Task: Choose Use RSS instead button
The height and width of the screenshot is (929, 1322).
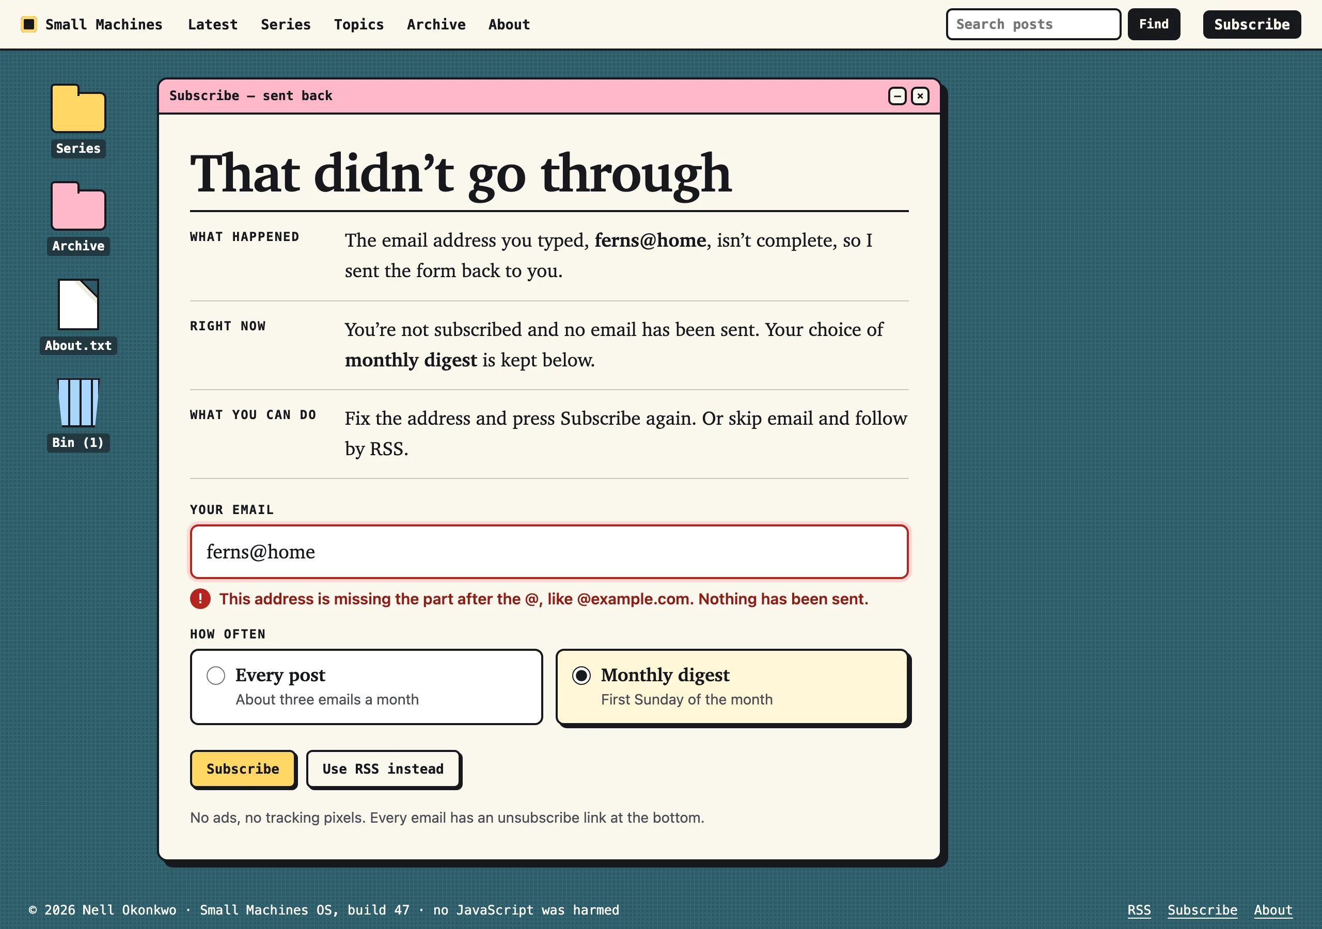Action: [x=383, y=768]
